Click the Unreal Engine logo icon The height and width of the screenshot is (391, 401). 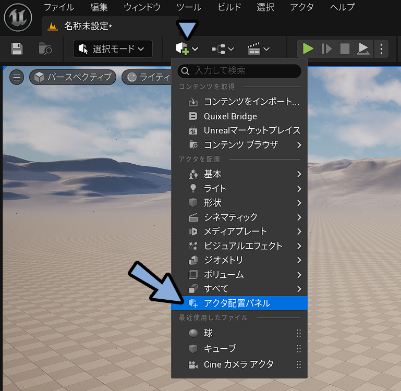click(x=18, y=17)
